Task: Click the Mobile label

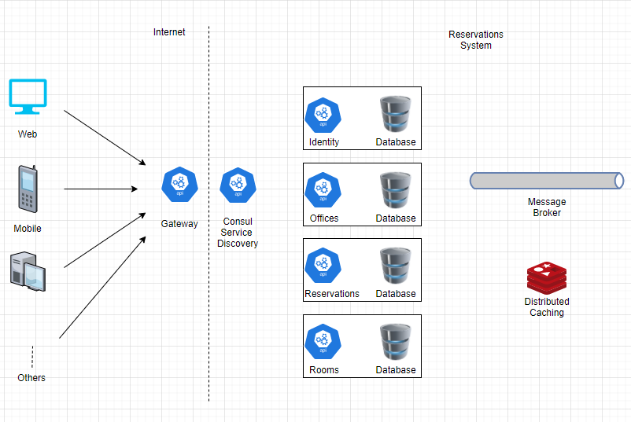Action: pos(28,229)
